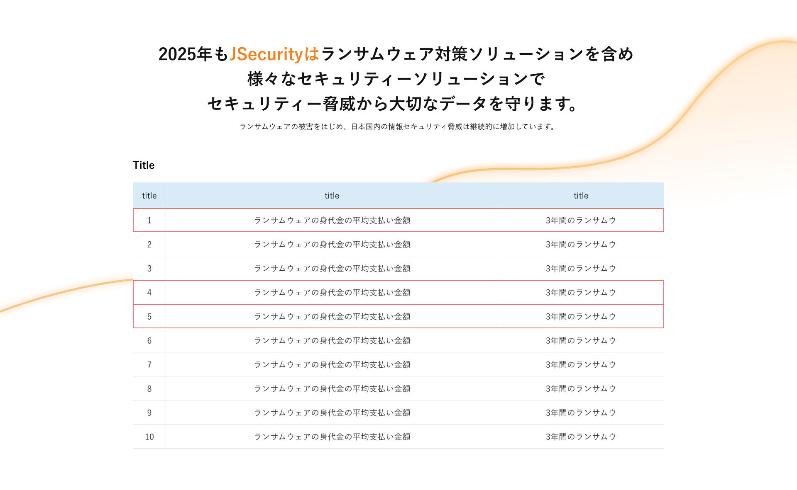The width and height of the screenshot is (797, 490).
Task: Click row 1 right column 3年間 text
Action: pyautogui.click(x=581, y=221)
